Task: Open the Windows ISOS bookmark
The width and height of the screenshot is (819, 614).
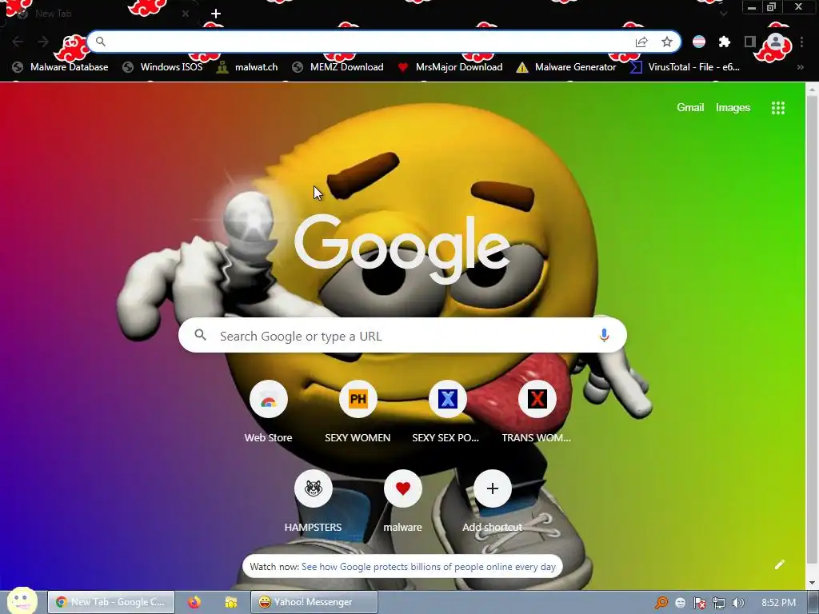Action: pyautogui.click(x=162, y=67)
